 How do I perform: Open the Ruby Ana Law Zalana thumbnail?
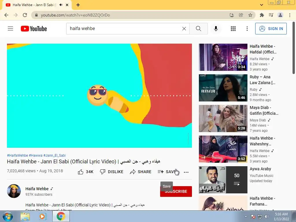(x=223, y=88)
